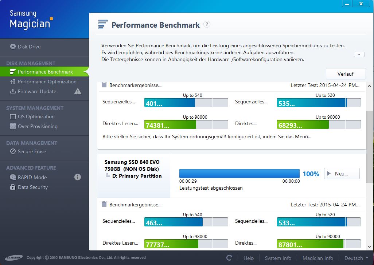Click the Samsung logo in footer
374x265 pixels.
(14, 257)
